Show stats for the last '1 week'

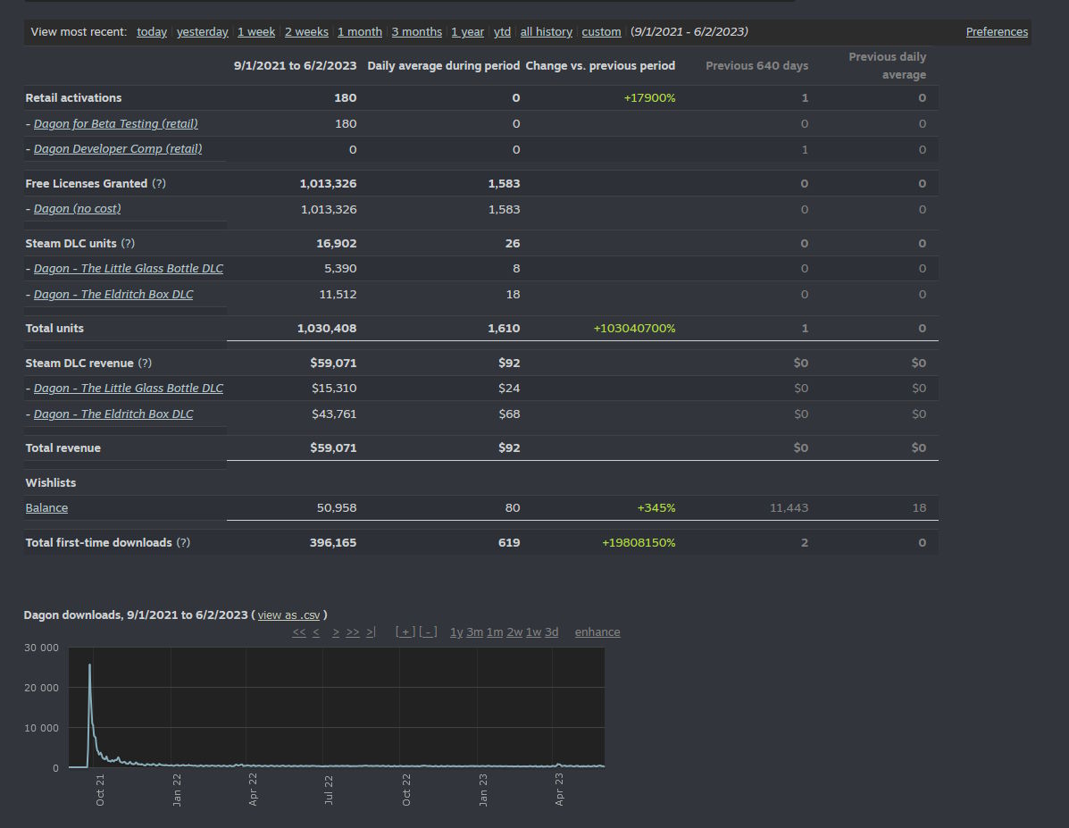(255, 32)
